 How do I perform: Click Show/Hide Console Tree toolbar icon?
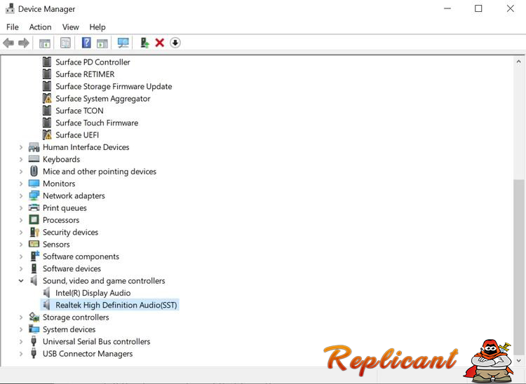point(45,43)
